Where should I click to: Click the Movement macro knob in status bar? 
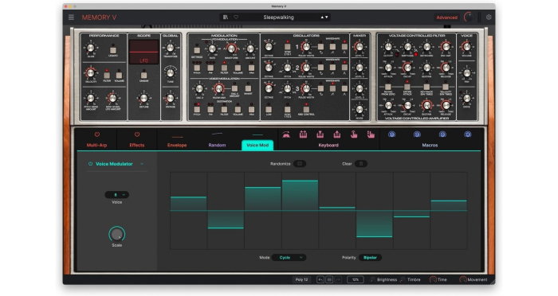click(462, 279)
